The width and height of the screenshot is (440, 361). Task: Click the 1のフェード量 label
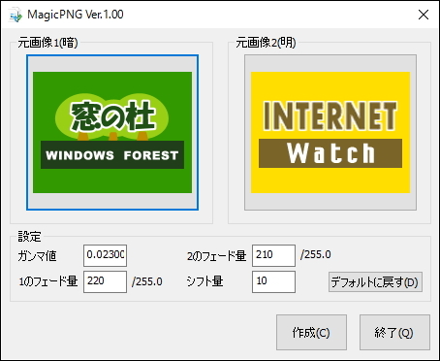pos(48,281)
